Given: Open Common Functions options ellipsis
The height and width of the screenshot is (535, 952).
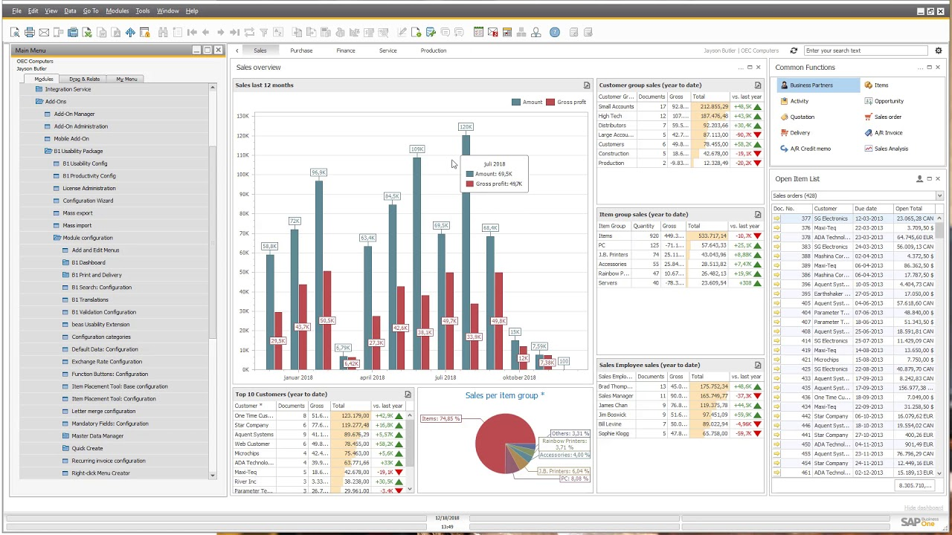Looking at the screenshot, I should [x=920, y=68].
